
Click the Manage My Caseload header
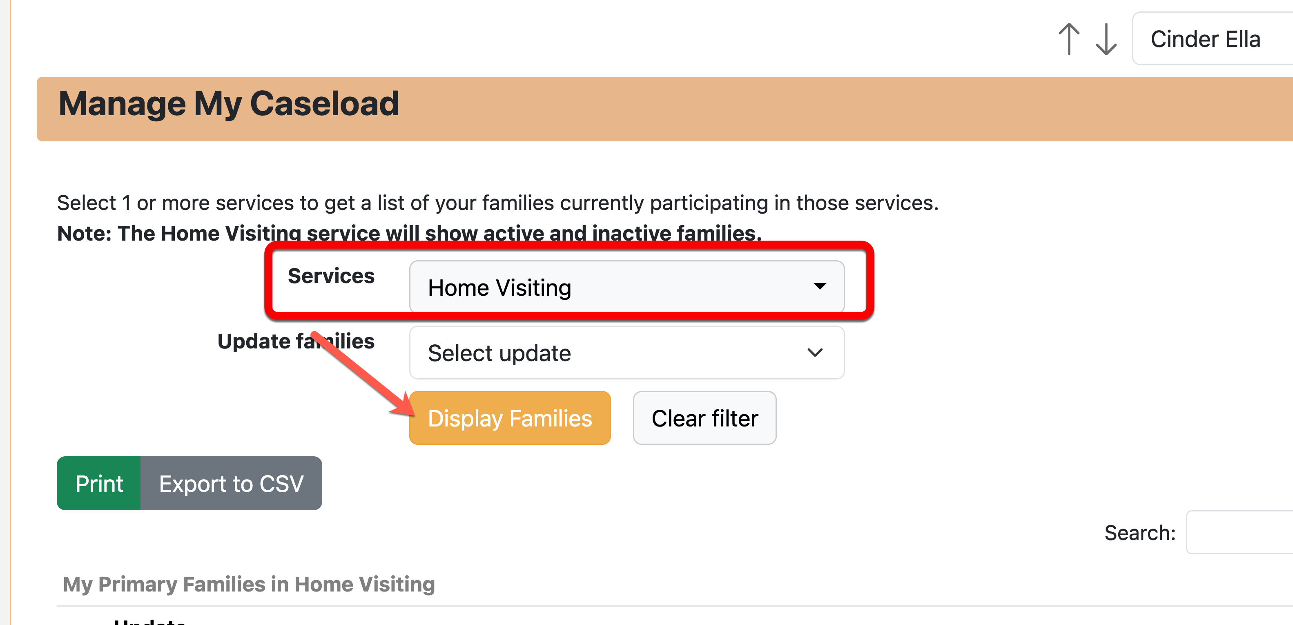[229, 103]
